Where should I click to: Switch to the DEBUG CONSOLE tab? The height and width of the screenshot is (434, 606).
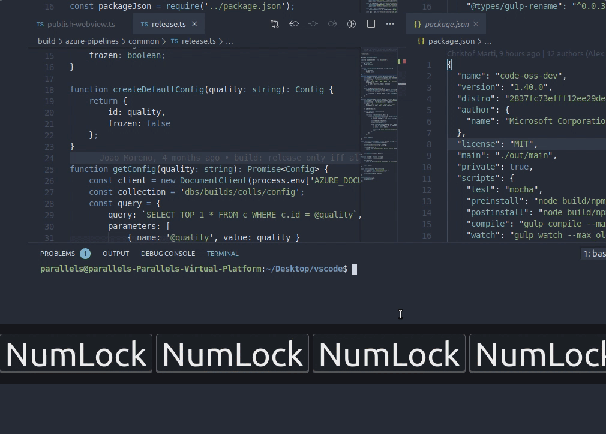[168, 254]
